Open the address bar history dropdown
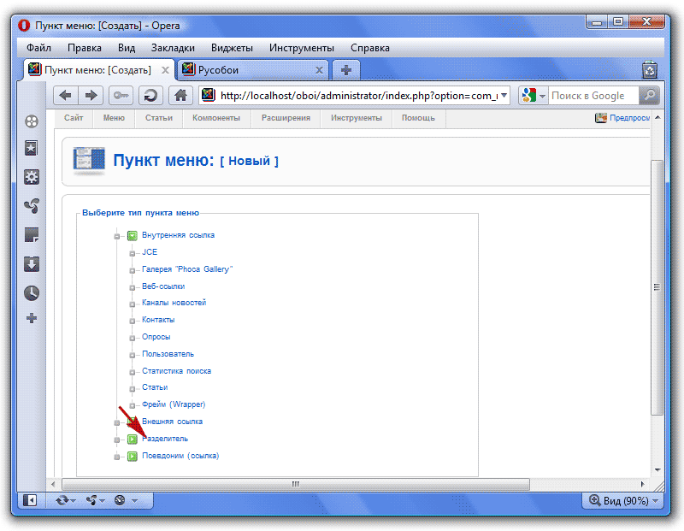The width and height of the screenshot is (684, 531). click(504, 96)
